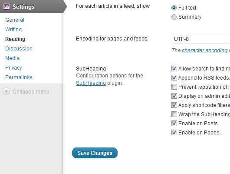Click the Collapse menu arrow icon
The width and height of the screenshot is (230, 174).
click(x=7, y=91)
